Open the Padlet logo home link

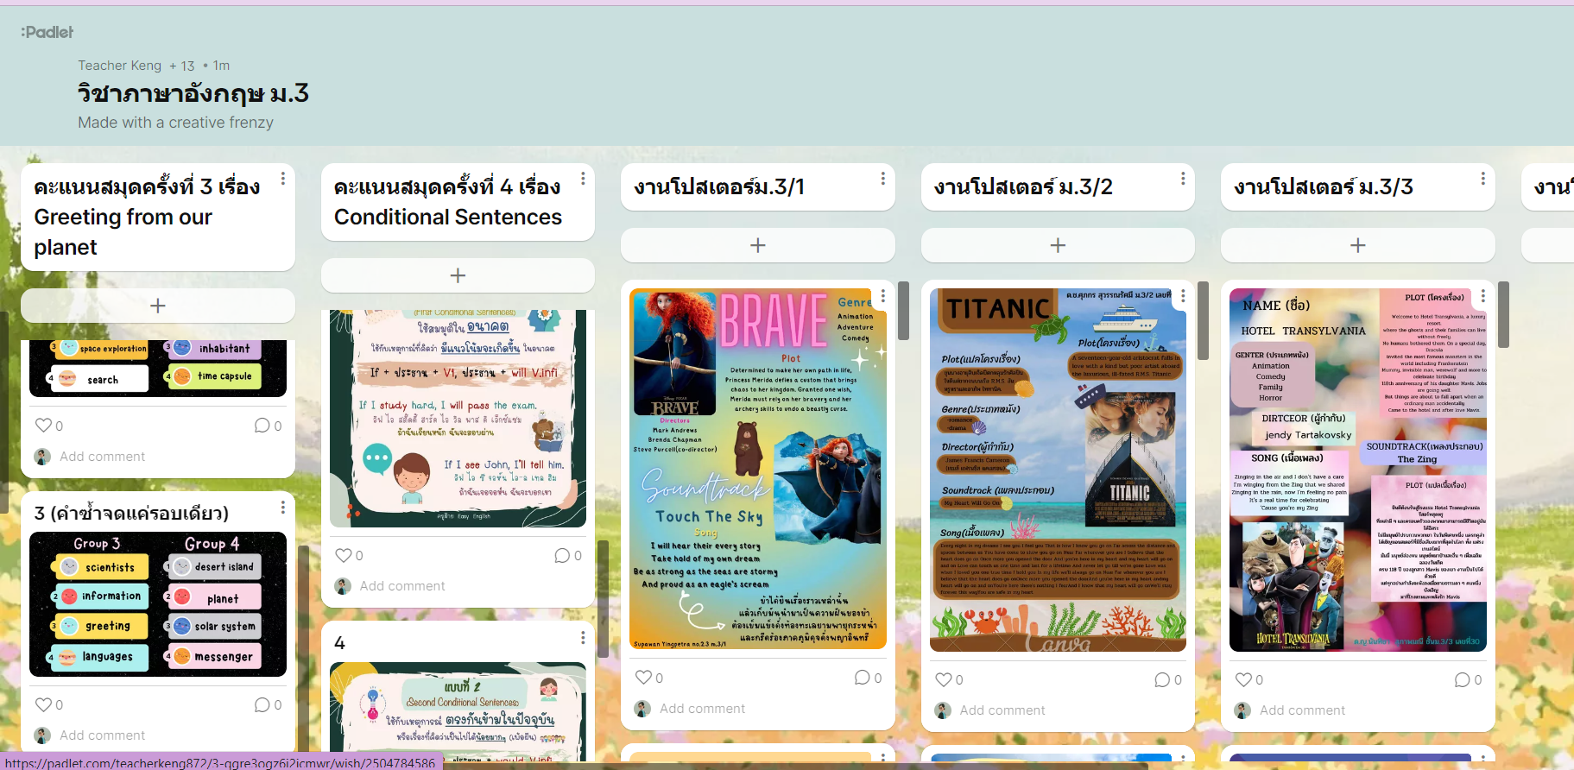point(47,32)
